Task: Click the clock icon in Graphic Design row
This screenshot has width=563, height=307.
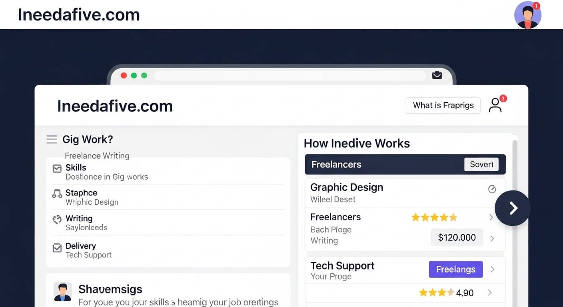Action: [492, 189]
